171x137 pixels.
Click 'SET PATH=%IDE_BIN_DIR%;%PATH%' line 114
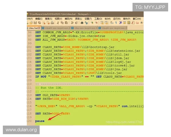[x=62, y=99]
